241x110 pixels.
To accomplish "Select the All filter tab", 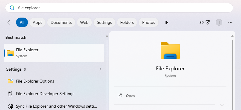I will (x=22, y=22).
